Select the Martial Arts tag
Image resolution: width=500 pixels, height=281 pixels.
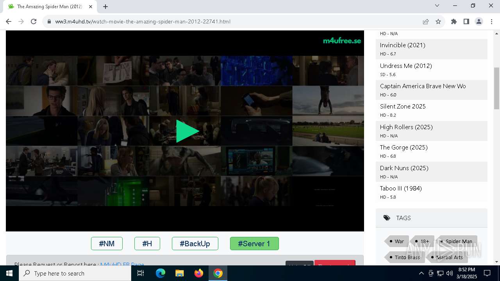pyautogui.click(x=447, y=257)
